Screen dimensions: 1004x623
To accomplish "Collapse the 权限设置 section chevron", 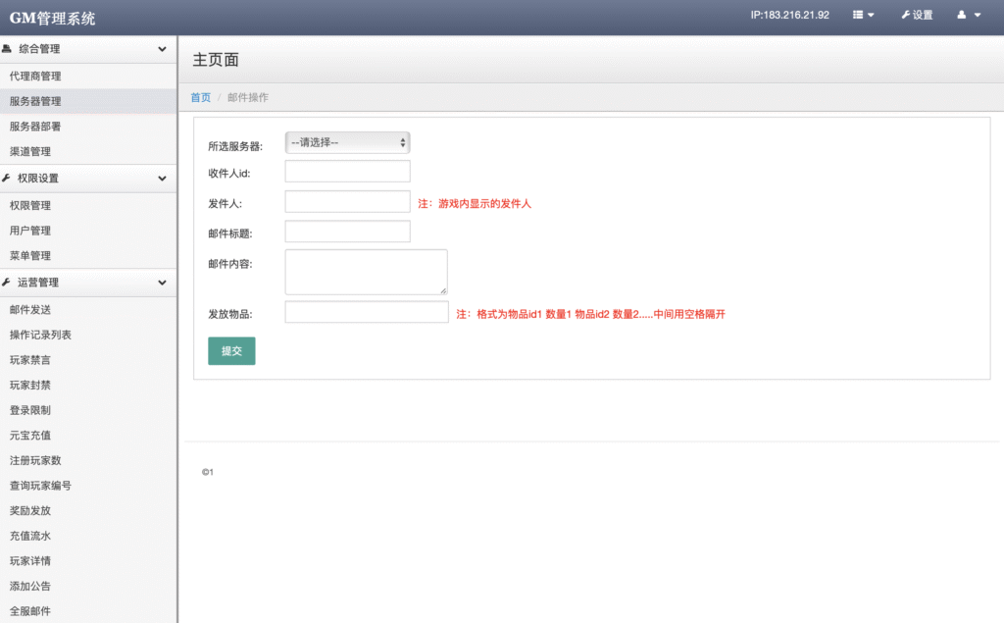I will click(164, 179).
